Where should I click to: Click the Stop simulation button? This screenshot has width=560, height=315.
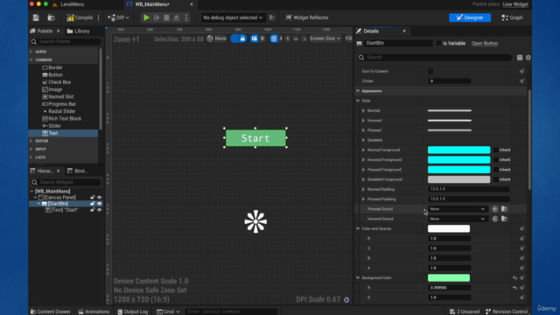coord(166,17)
